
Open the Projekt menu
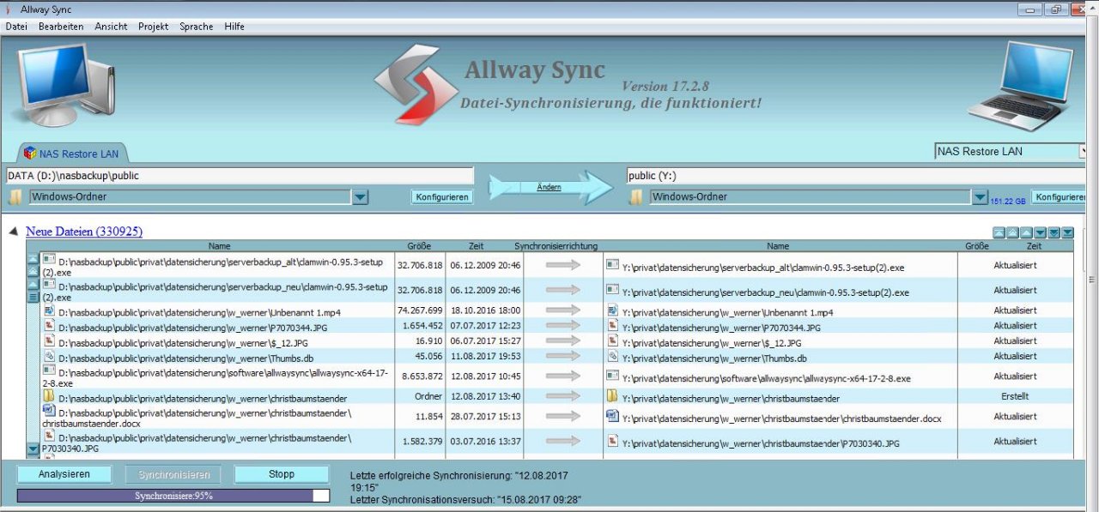(x=154, y=27)
